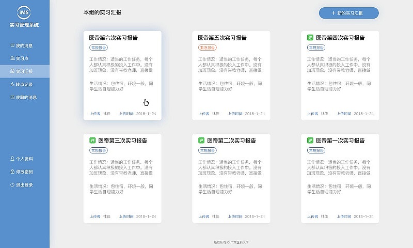Click 常规报告 tag on 医帝第三次实习报告

[99, 150]
